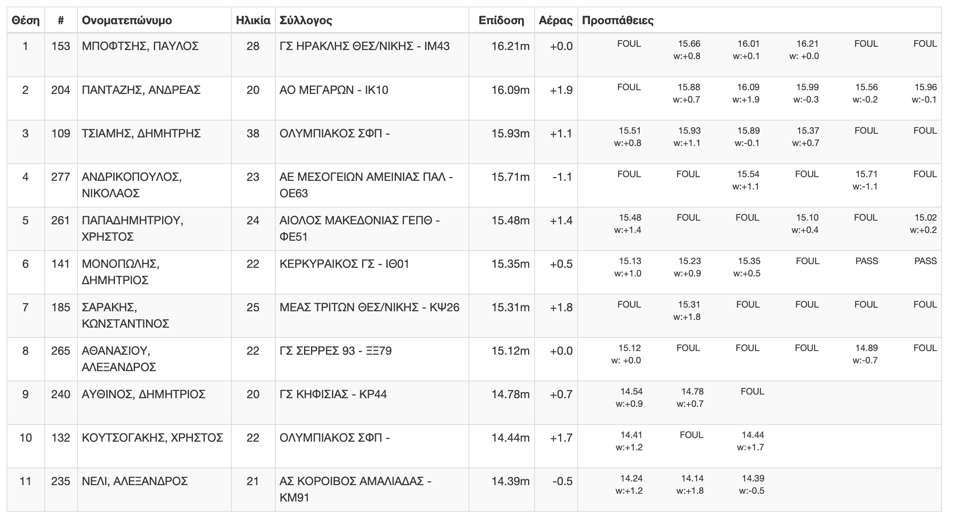Click the Σύλλογος column header

[306, 20]
